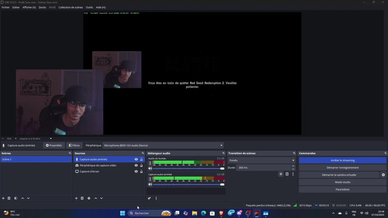Zoom out preview with minus icon
The height and width of the screenshot is (218, 388).
pyautogui.click(x=3, y=139)
